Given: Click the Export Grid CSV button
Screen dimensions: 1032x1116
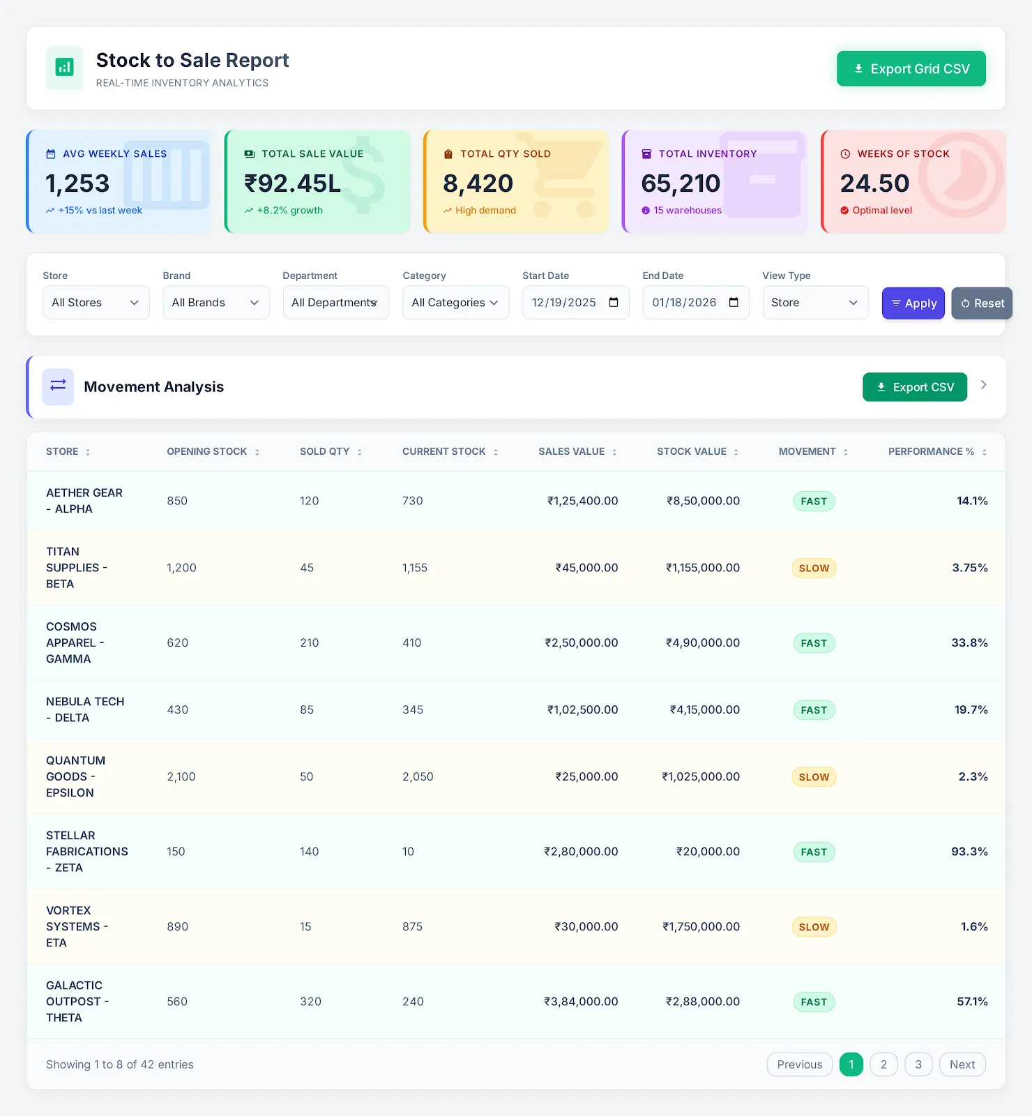Looking at the screenshot, I should pos(911,68).
